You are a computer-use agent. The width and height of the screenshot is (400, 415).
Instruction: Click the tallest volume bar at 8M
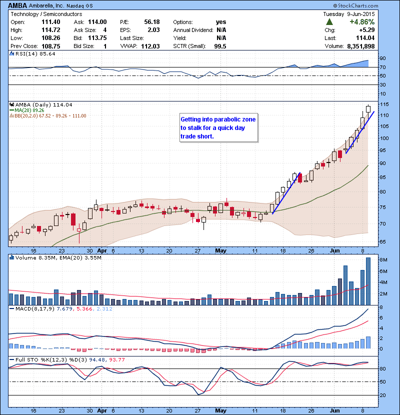coord(368,281)
